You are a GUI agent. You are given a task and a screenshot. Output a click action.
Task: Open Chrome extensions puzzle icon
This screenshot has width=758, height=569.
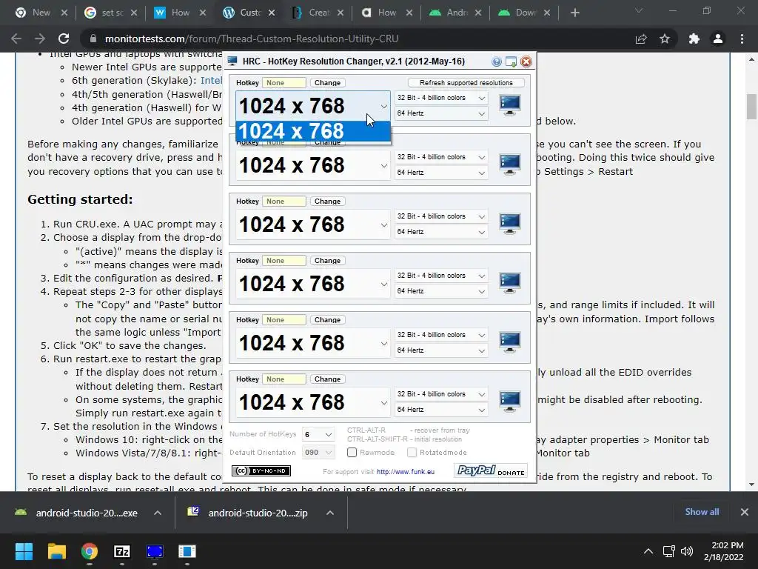694,39
